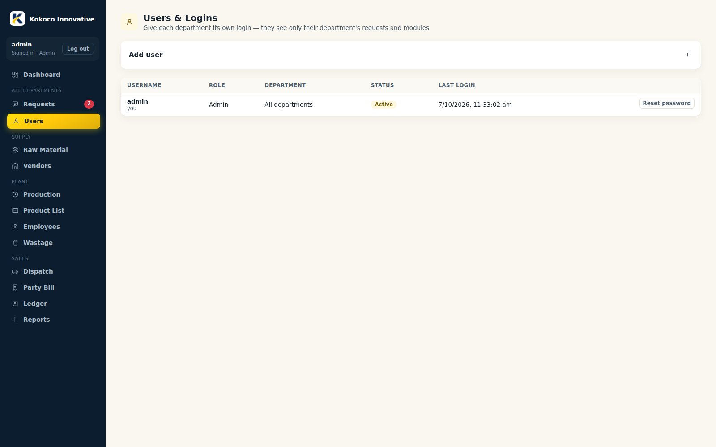
Task: Click the ROLE column header
Action: [x=217, y=85]
